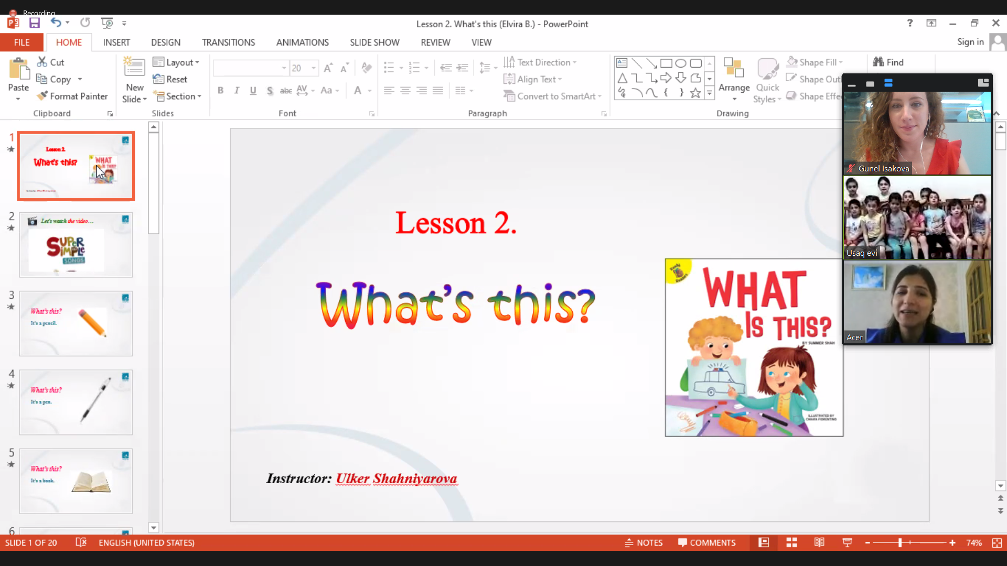
Task: Start slideshow from beginning icon
Action: pos(107,23)
